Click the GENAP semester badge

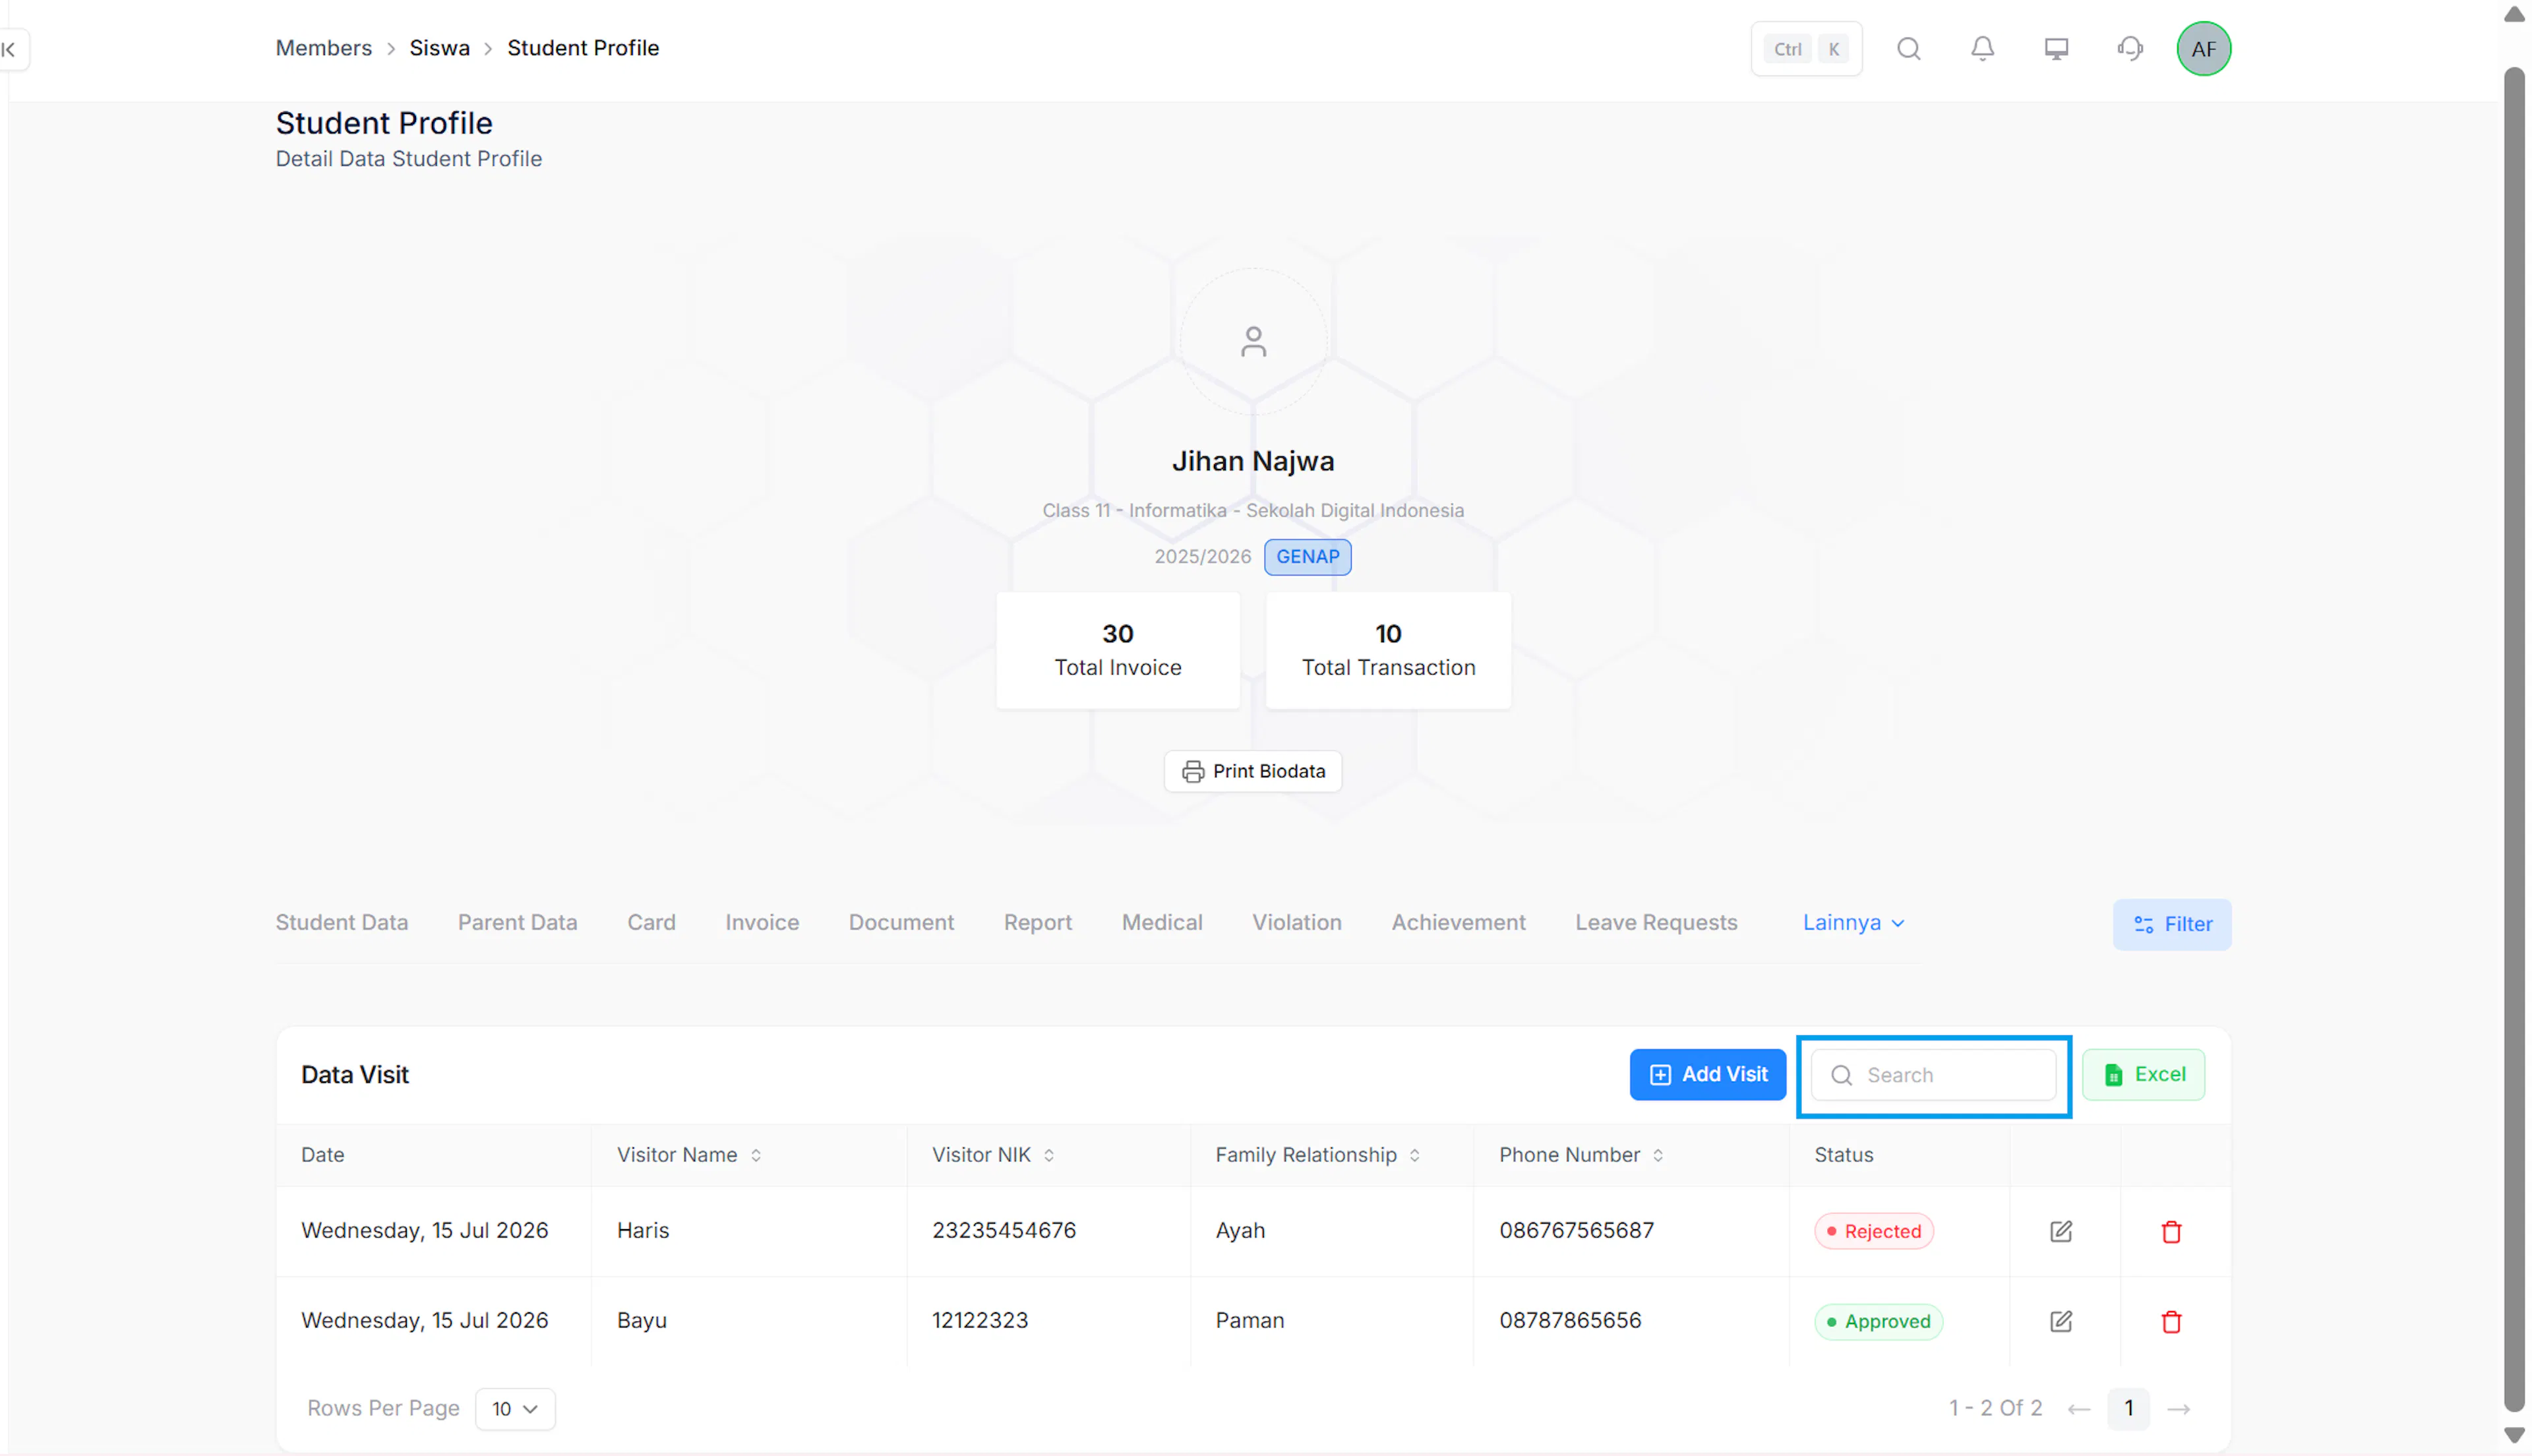pos(1306,557)
